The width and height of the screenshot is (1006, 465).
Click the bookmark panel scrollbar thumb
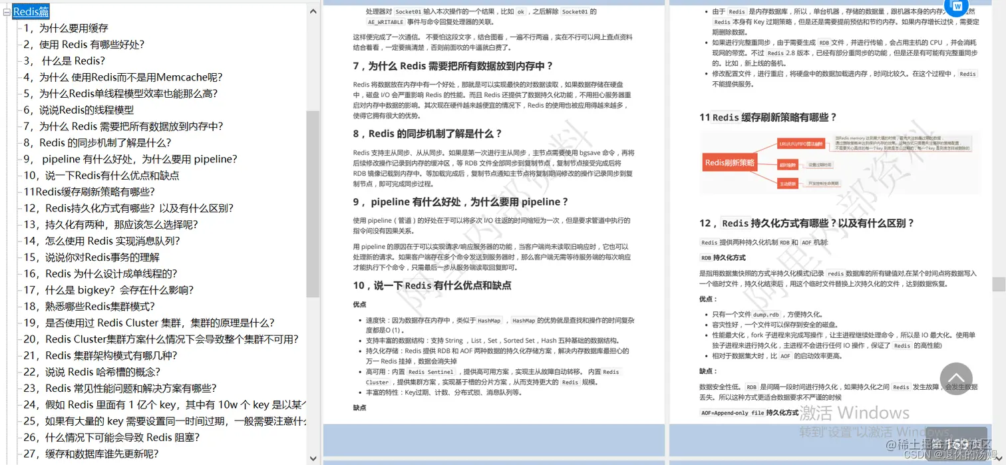[313, 204]
